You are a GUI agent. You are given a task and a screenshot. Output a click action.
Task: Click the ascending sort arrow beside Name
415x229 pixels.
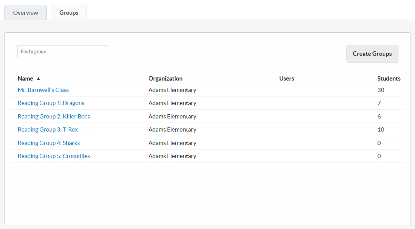(x=38, y=79)
